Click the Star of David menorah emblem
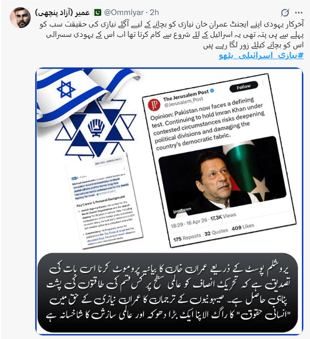This screenshot has width=310, height=339. pyautogui.click(x=96, y=130)
